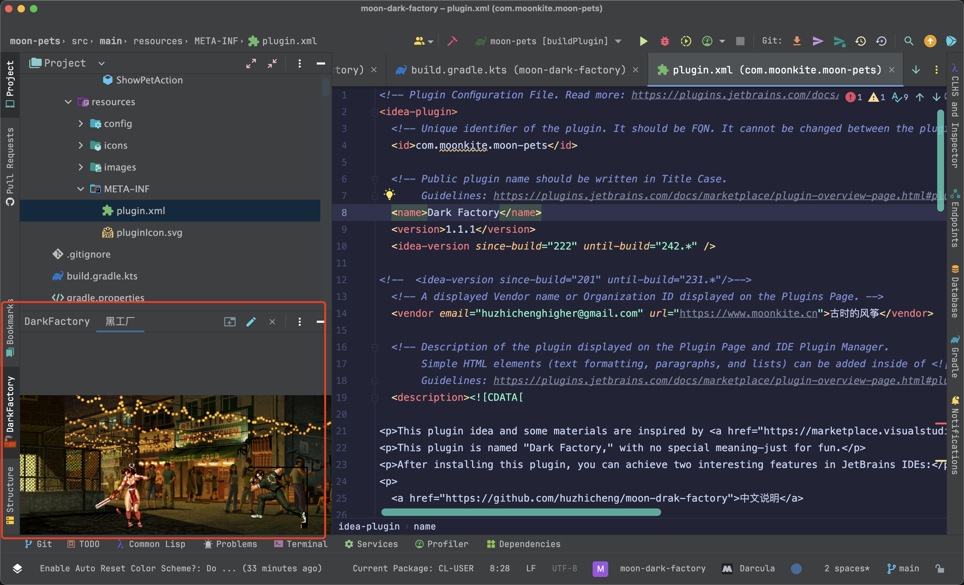Expand the config folder

click(81, 124)
